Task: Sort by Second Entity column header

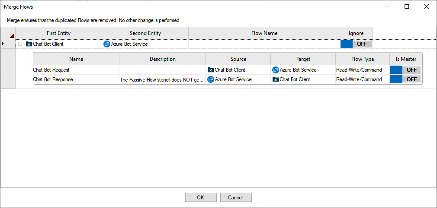Action: (x=145, y=33)
